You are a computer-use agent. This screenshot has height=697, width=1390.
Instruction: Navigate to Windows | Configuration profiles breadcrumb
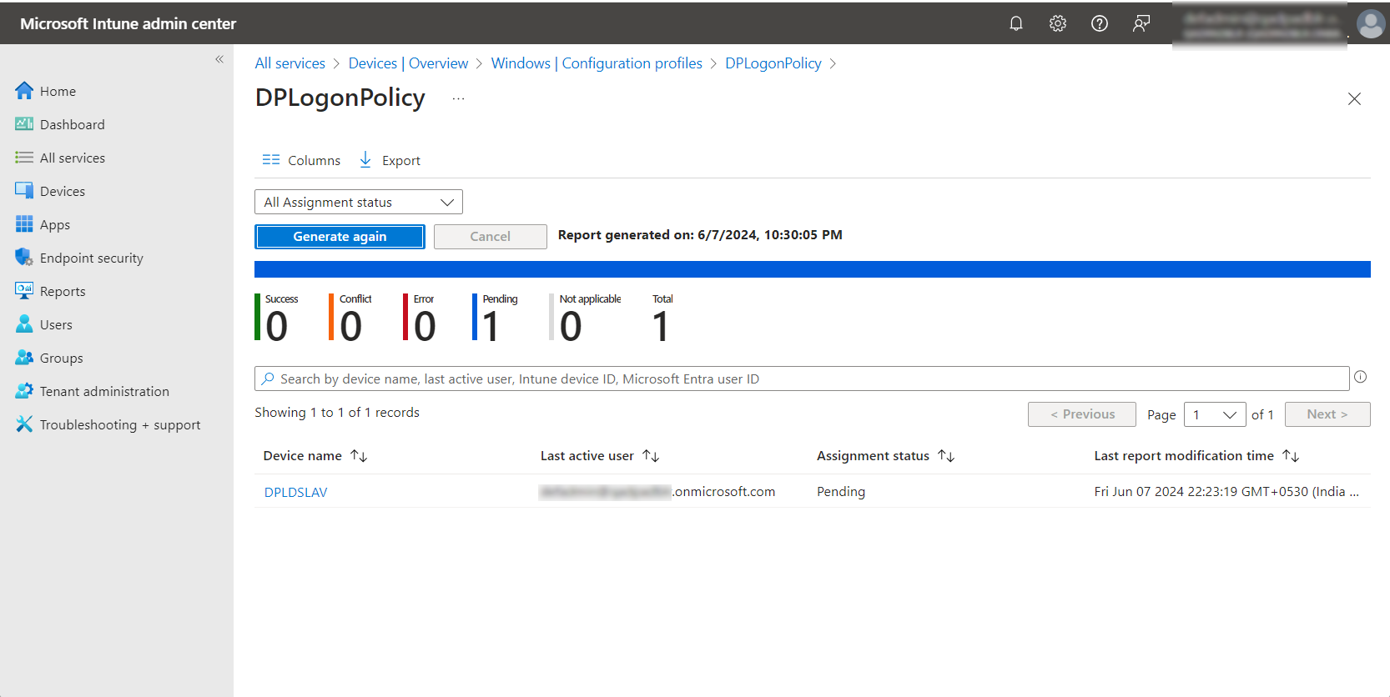click(x=596, y=63)
